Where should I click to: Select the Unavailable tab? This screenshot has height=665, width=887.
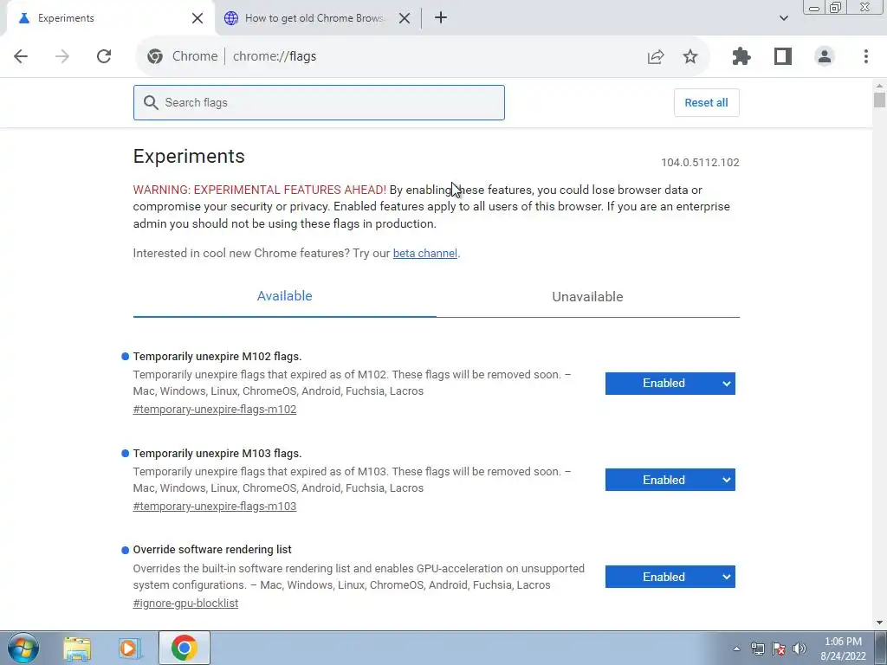[x=588, y=296]
